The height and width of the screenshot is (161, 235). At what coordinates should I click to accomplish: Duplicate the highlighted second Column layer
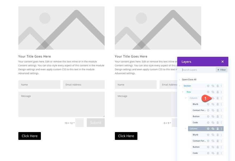click(x=213, y=129)
